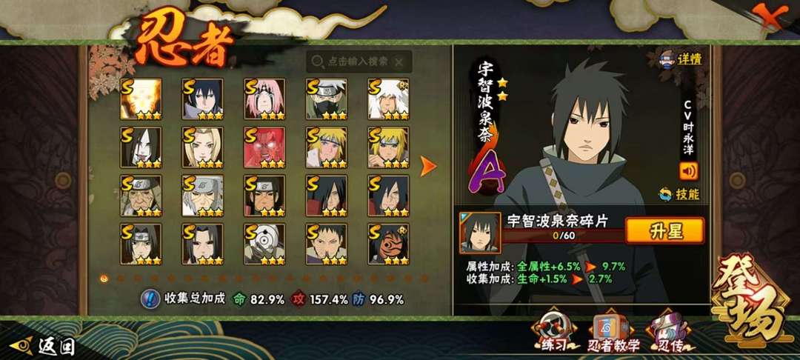This screenshot has height=360, width=800.
Task: Expand next ninja page with orange arrow
Action: click(x=428, y=166)
